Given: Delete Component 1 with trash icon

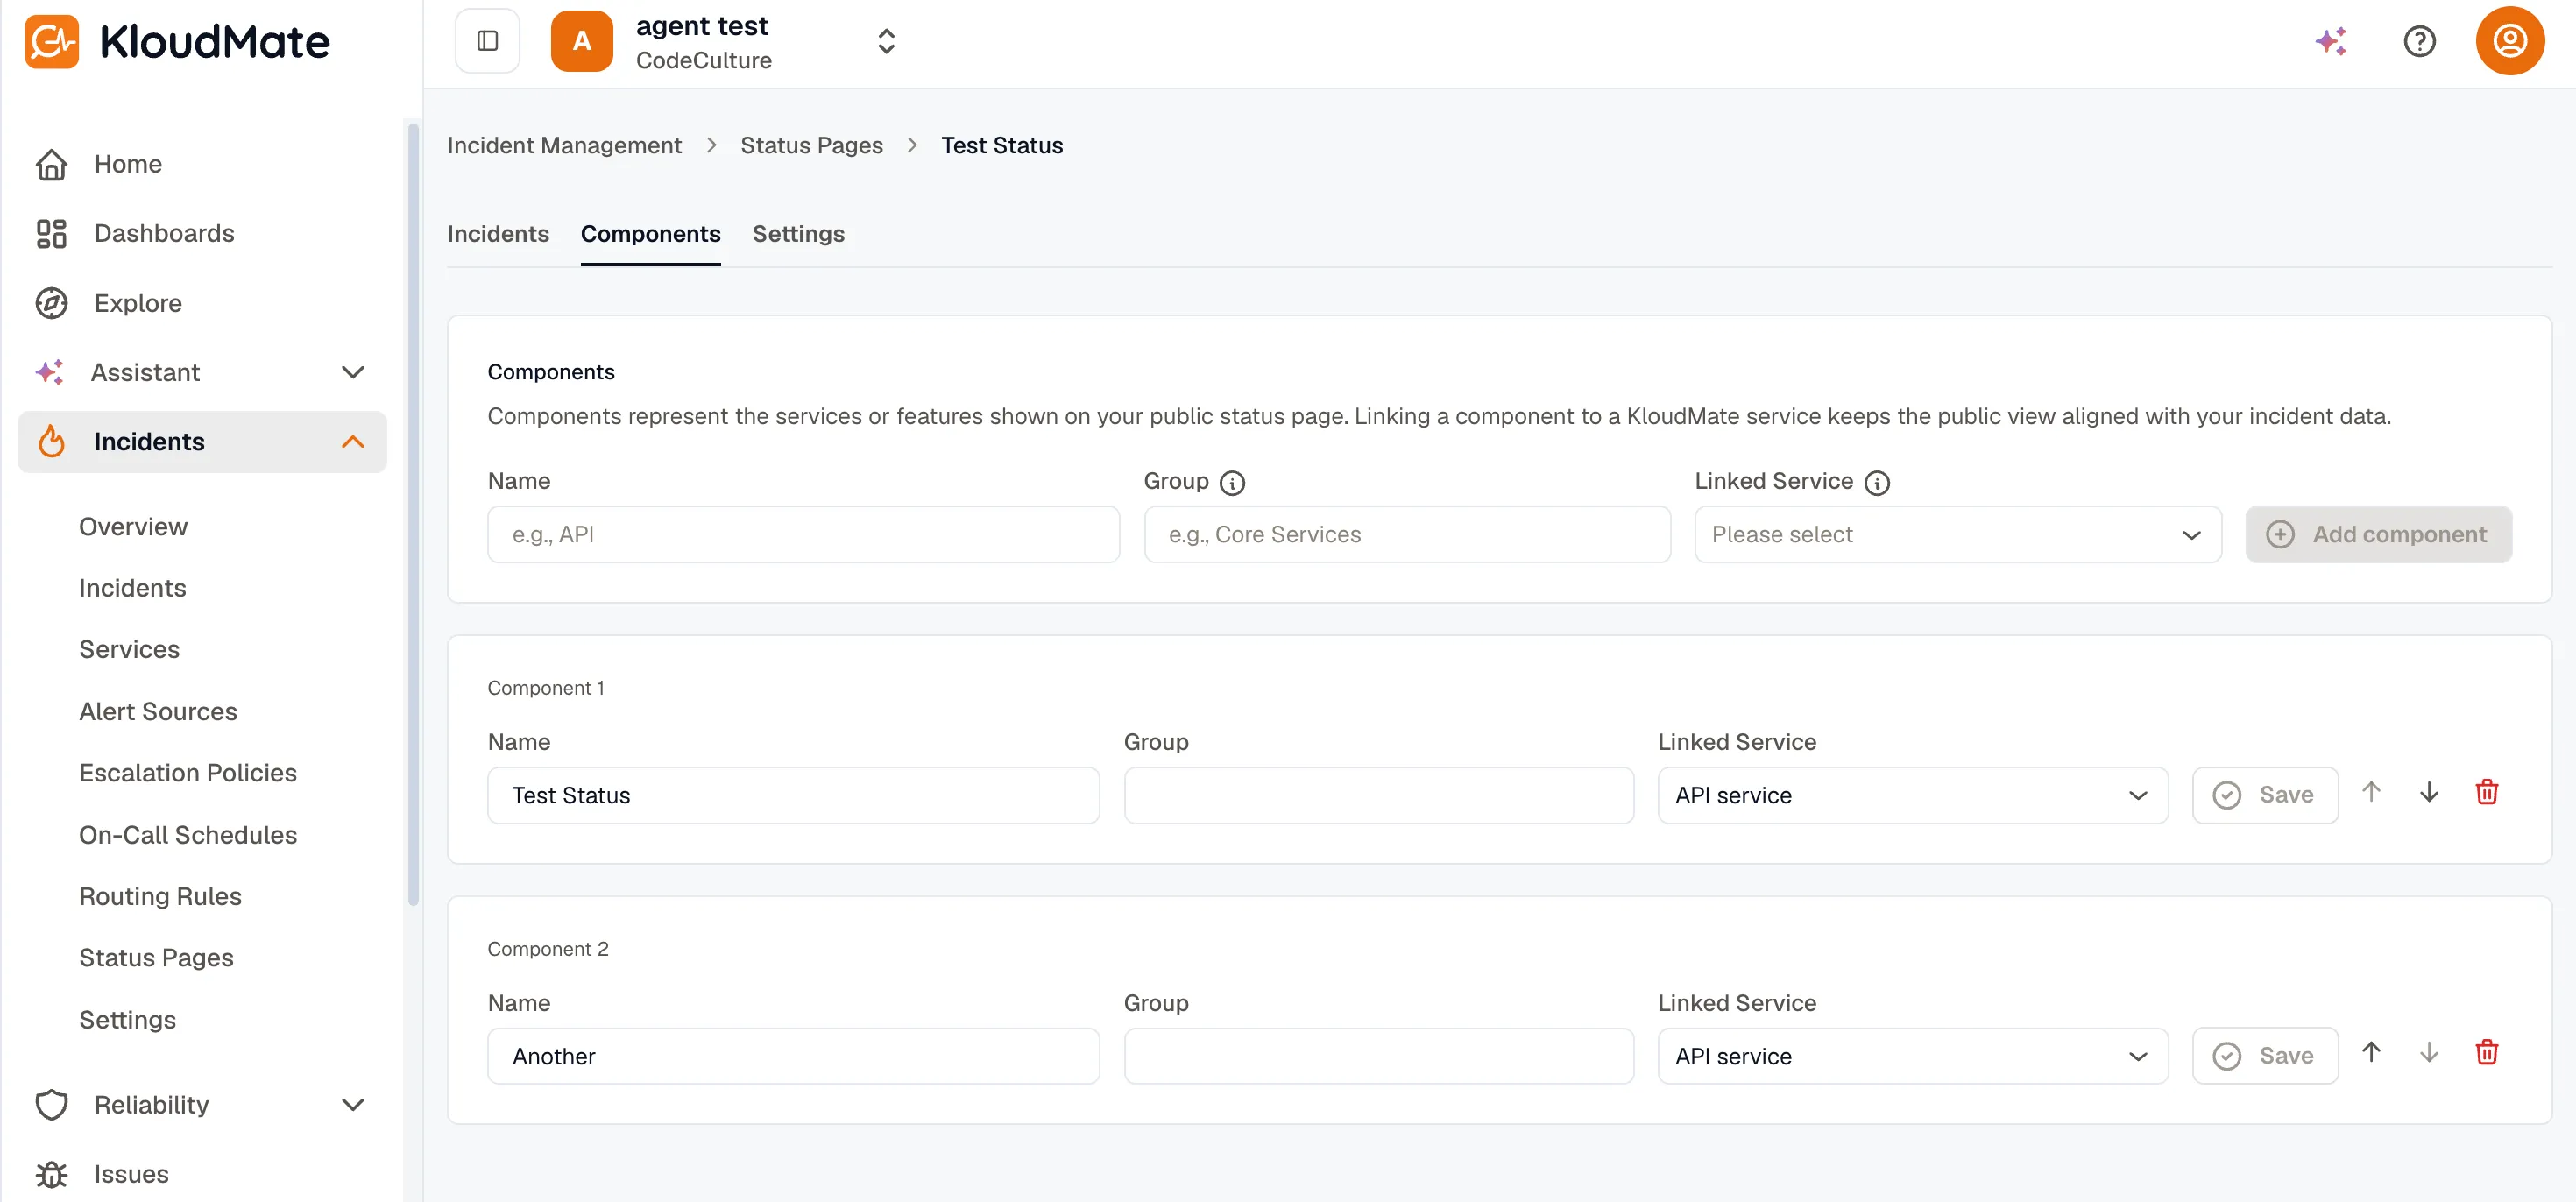Looking at the screenshot, I should (x=2487, y=792).
